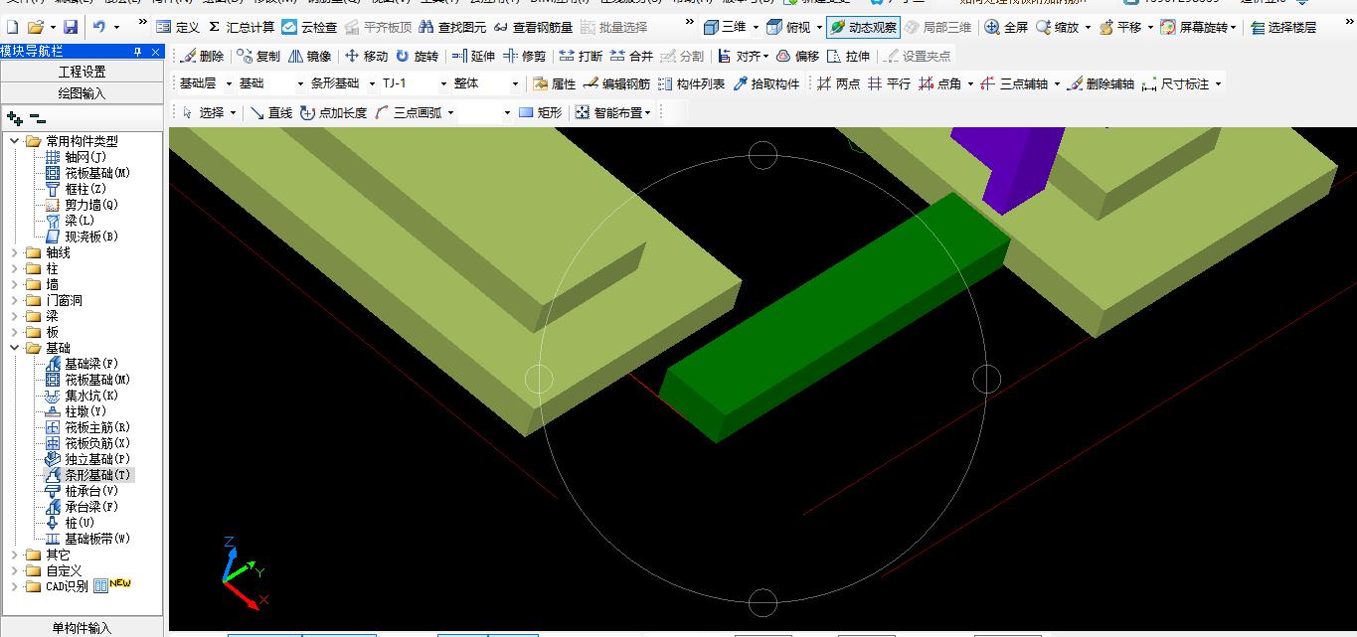Open 编辑钢筋 edit rebar

pyautogui.click(x=617, y=83)
